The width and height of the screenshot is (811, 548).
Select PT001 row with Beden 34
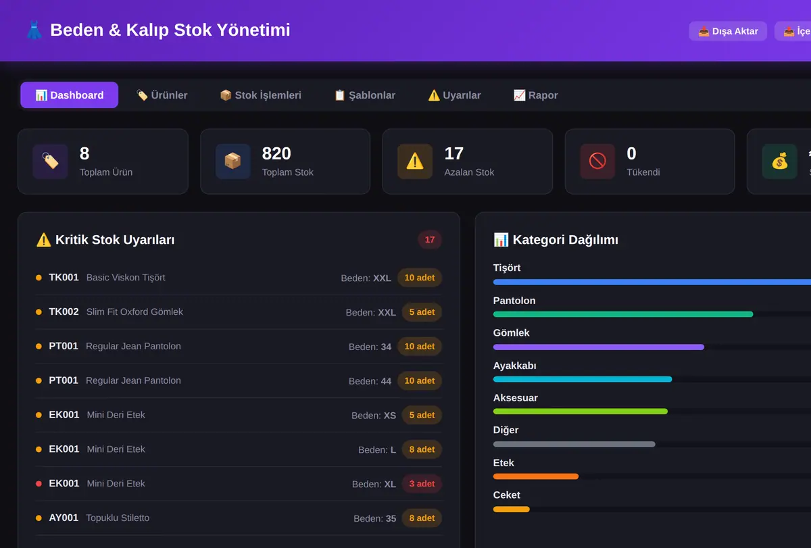(x=239, y=347)
